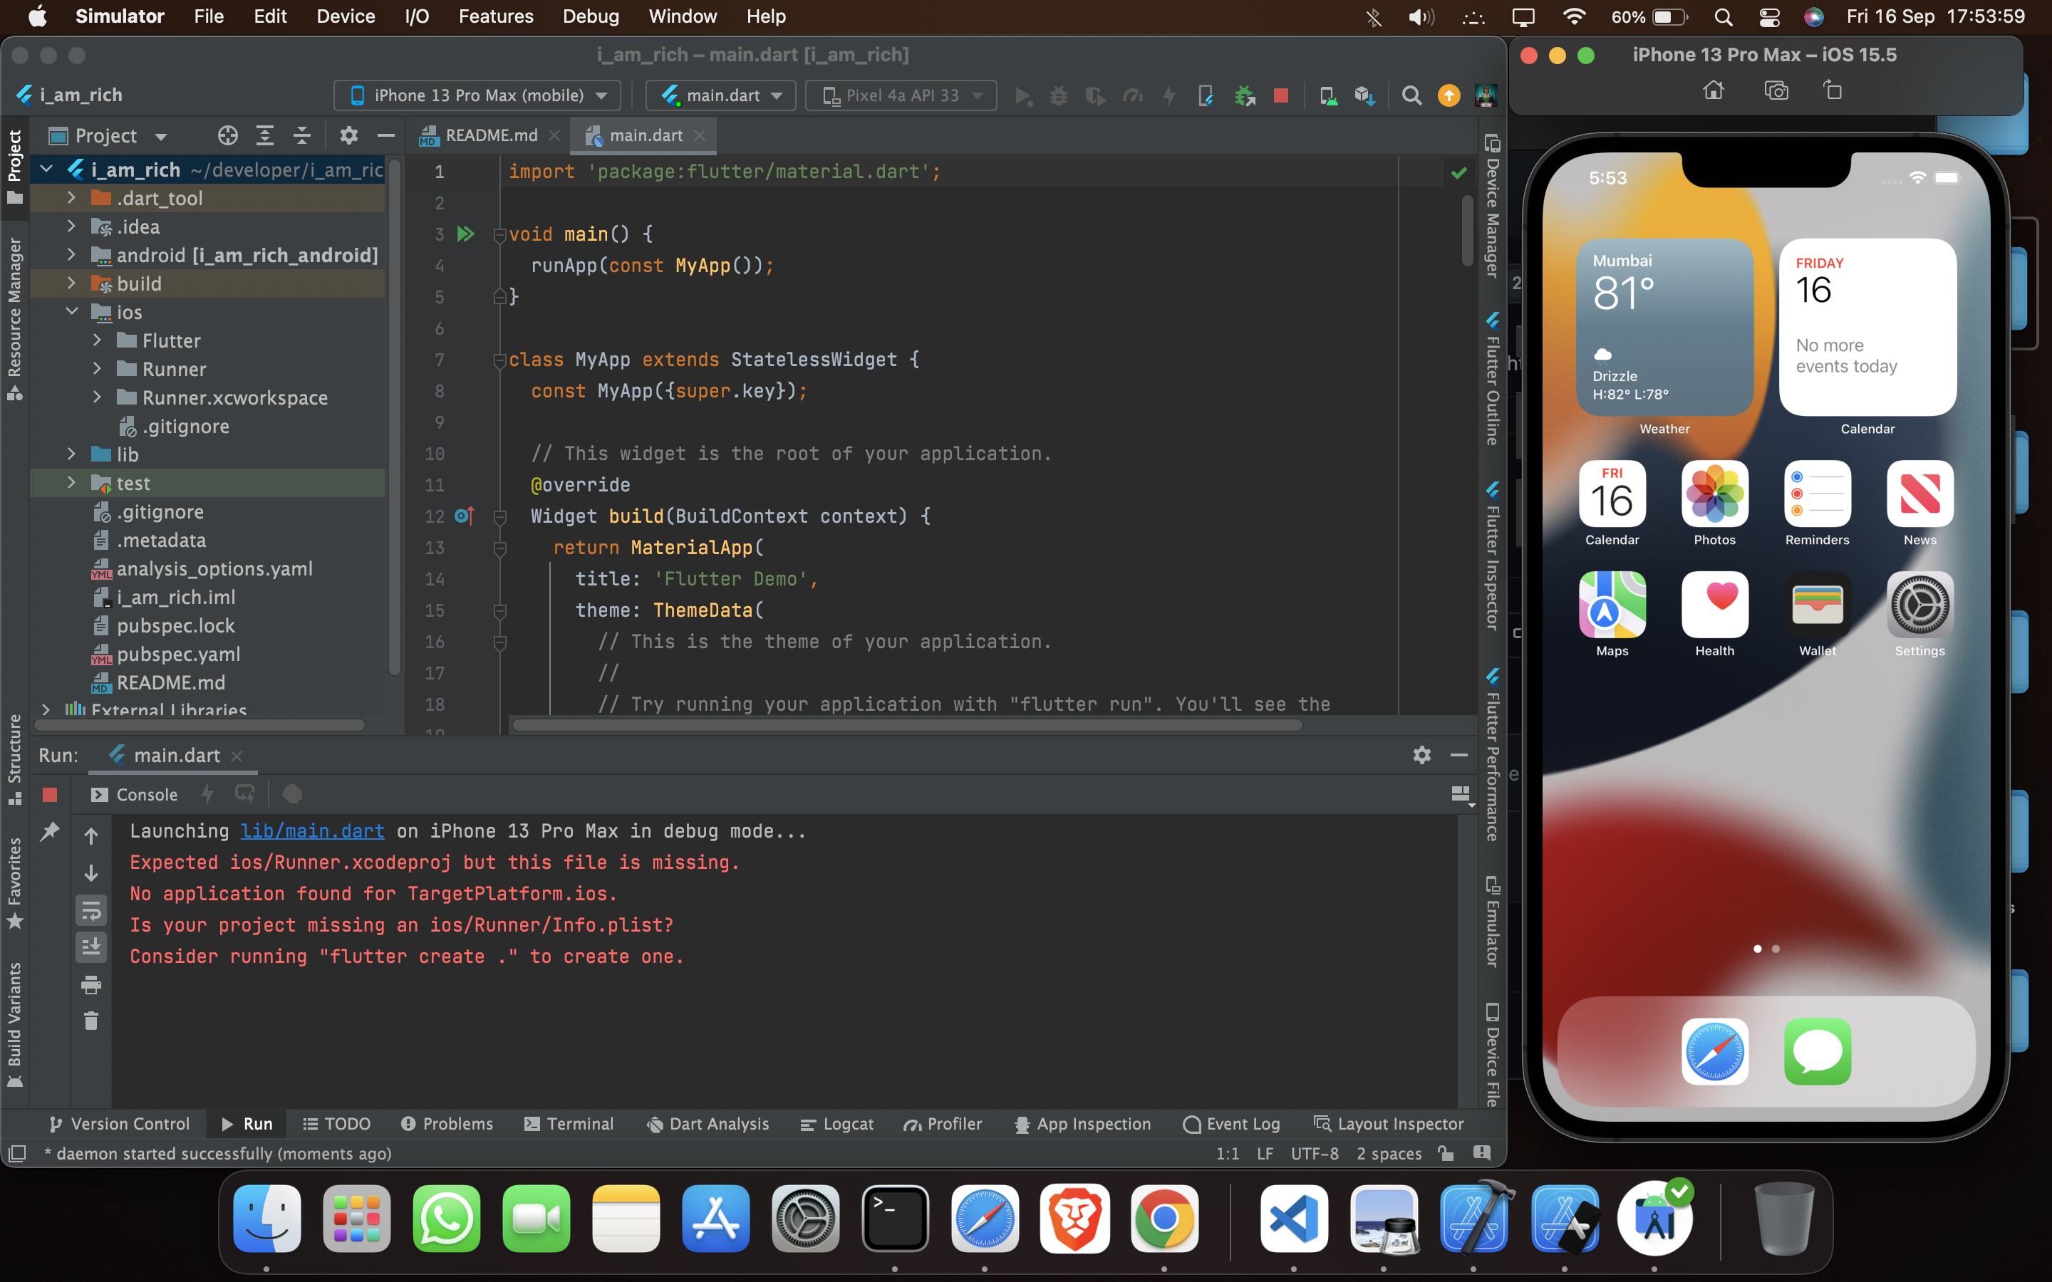Click the Print icon in console sidebar
This screenshot has height=1282, width=2052.
pyautogui.click(x=92, y=984)
